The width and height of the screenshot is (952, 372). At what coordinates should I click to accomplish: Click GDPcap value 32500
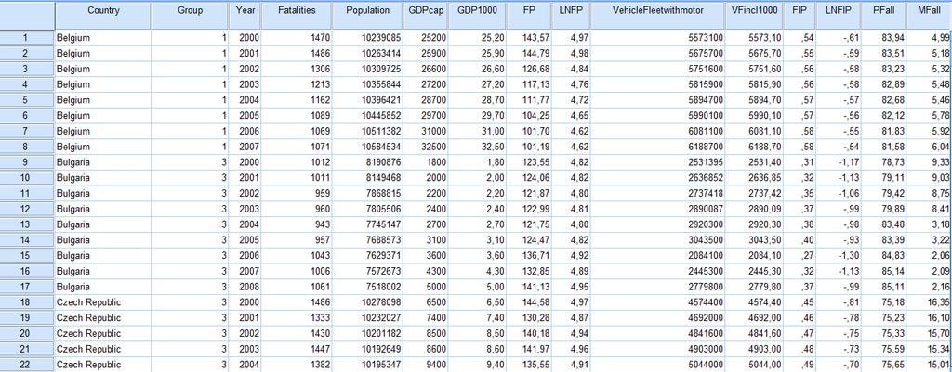pos(425,147)
